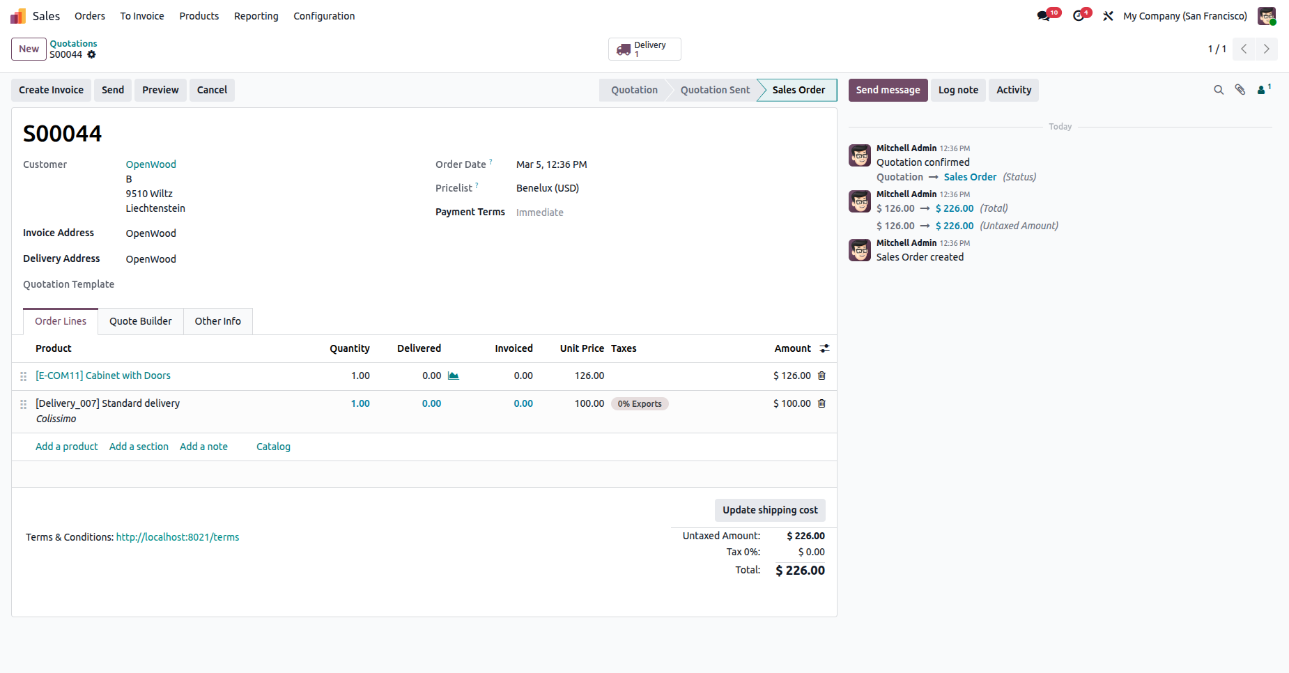Click the Log note button
Screen dimensions: 1289x673
(959, 90)
